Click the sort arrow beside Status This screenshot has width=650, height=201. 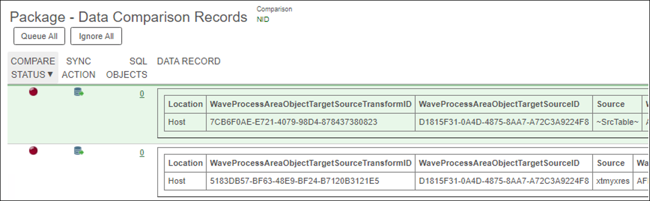(50, 75)
